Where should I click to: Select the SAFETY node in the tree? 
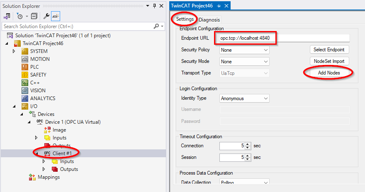coord(38,75)
